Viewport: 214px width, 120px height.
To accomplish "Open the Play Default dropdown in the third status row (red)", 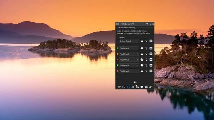I will pyautogui.click(x=129, y=60).
